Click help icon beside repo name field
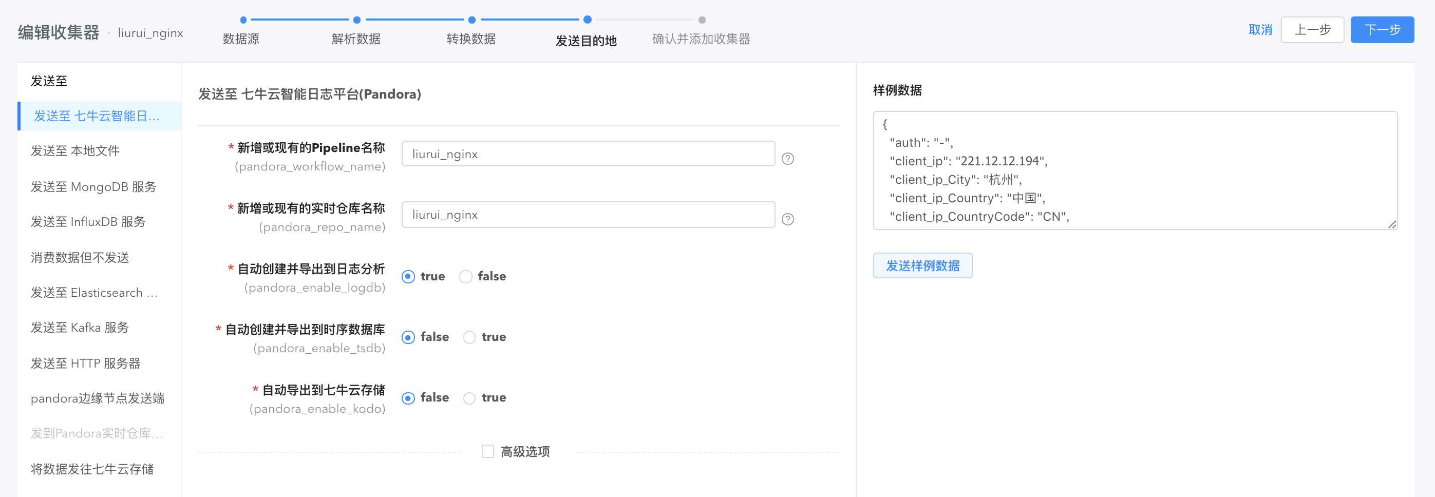The image size is (1435, 497). click(788, 220)
